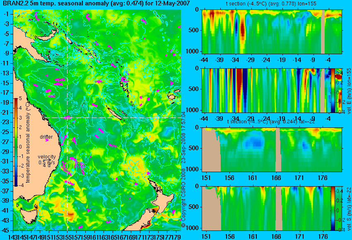The width and height of the screenshot is (352, 240).
Task: Click the '155' longitude tick on map axis
Action: coord(68,237)
